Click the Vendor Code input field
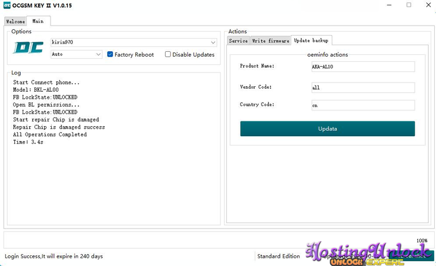The image size is (436, 266). click(363, 87)
